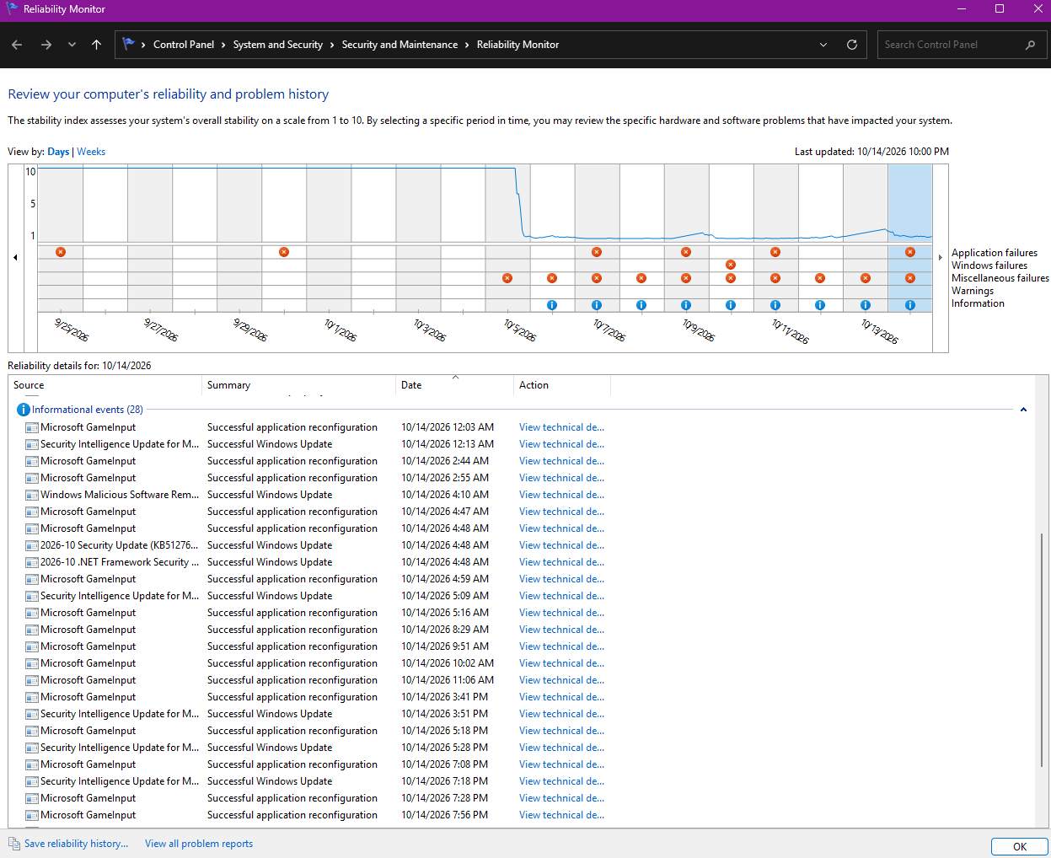Collapse the Informational events group
This screenshot has height=858, width=1051.
1023,410
